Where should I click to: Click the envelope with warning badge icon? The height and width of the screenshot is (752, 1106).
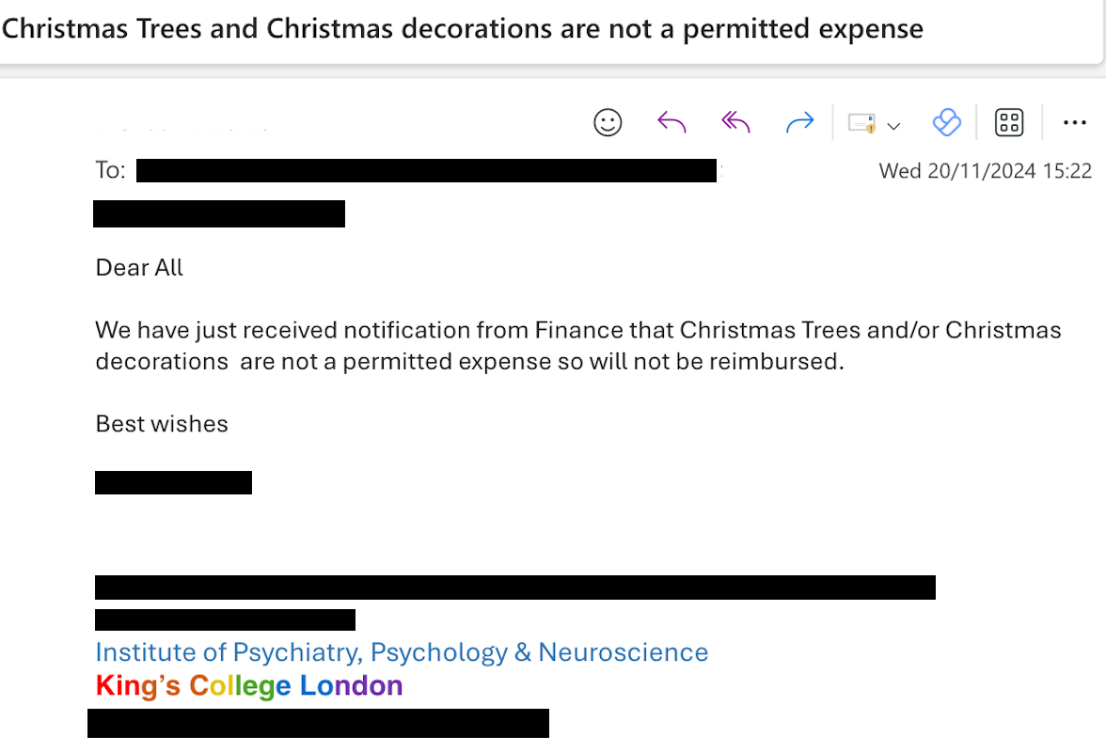click(861, 123)
